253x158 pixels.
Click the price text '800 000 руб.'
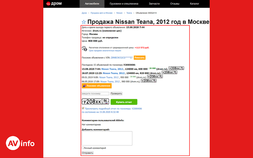tap(96, 41)
